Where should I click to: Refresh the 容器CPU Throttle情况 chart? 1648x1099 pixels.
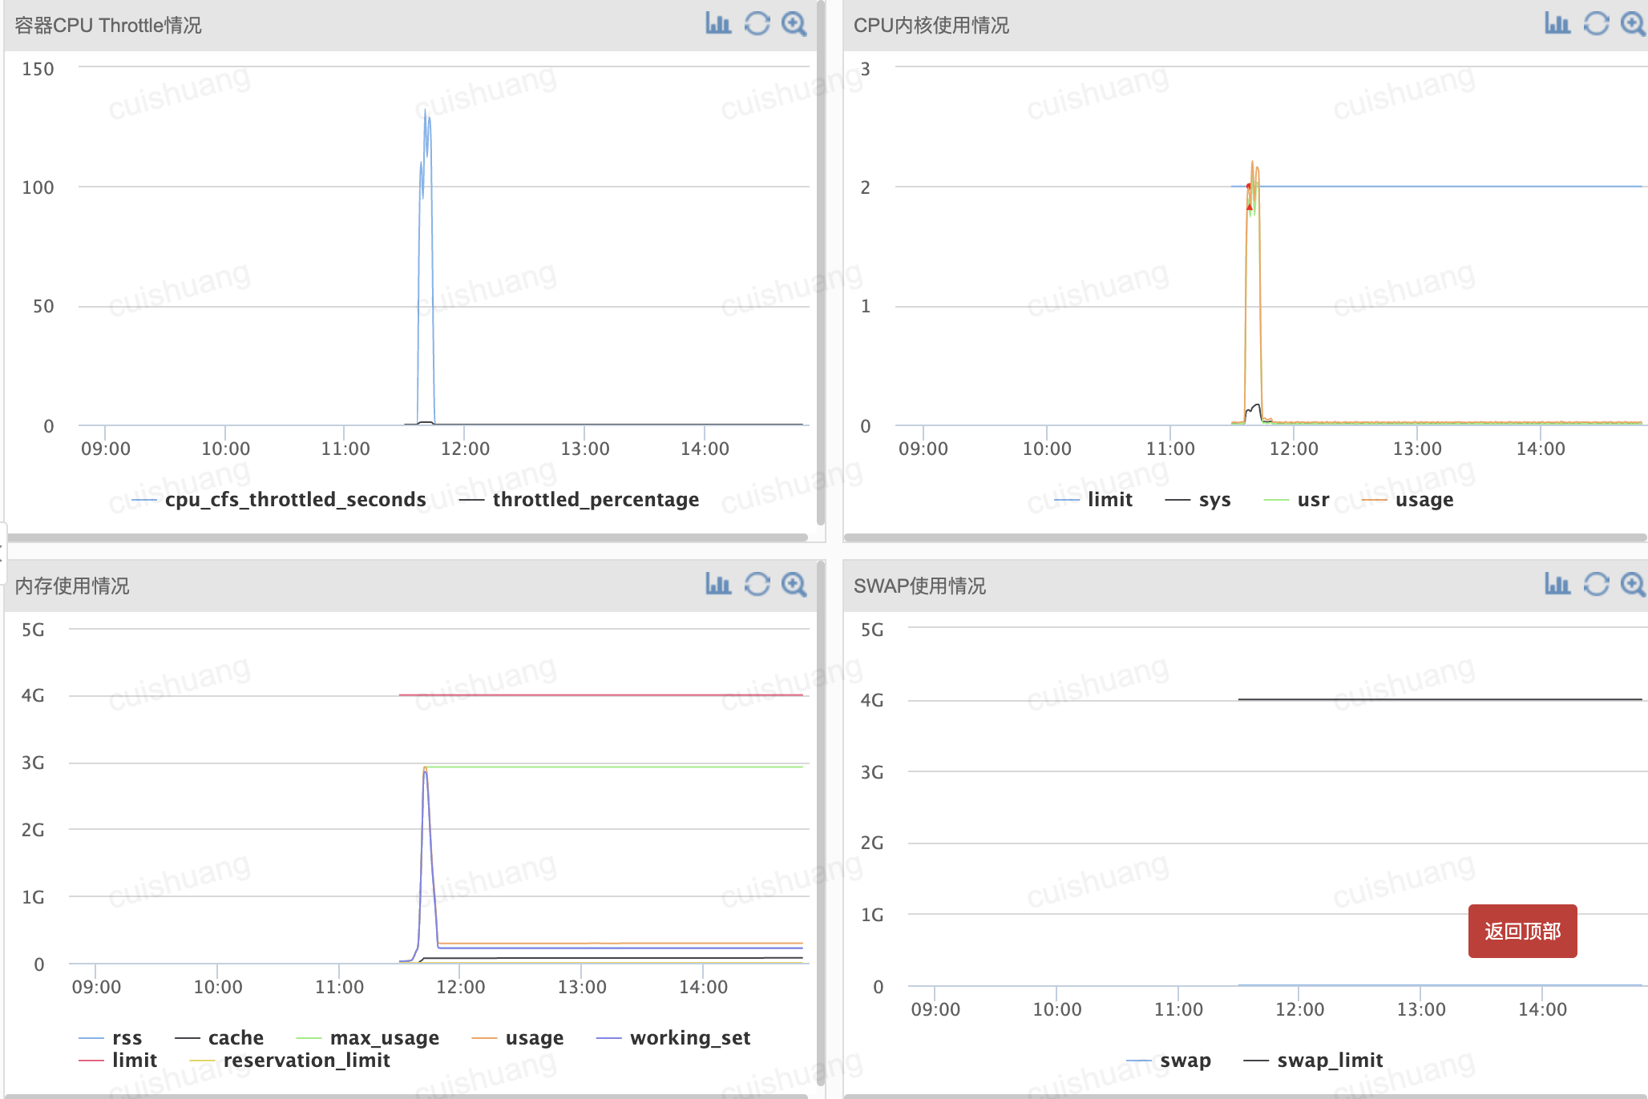pyautogui.click(x=757, y=24)
